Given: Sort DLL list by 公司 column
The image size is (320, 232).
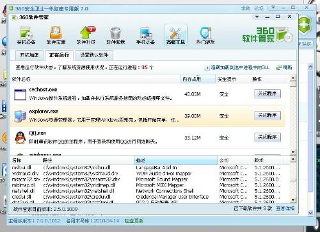Looking at the screenshot, I should [235, 160].
